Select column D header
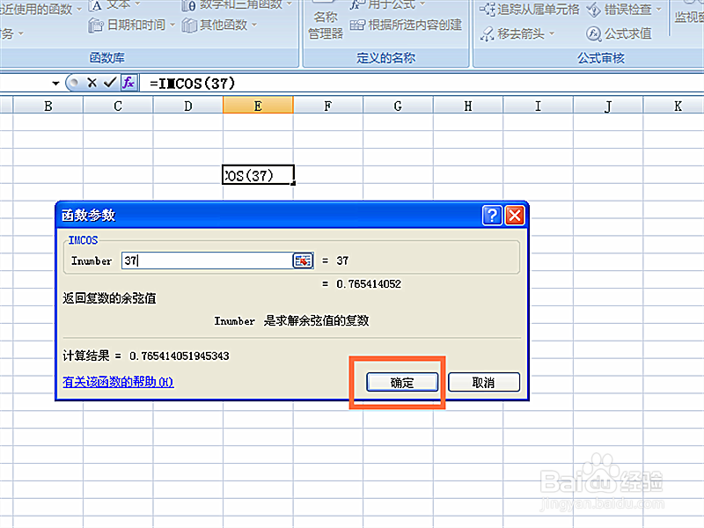 coord(188,106)
